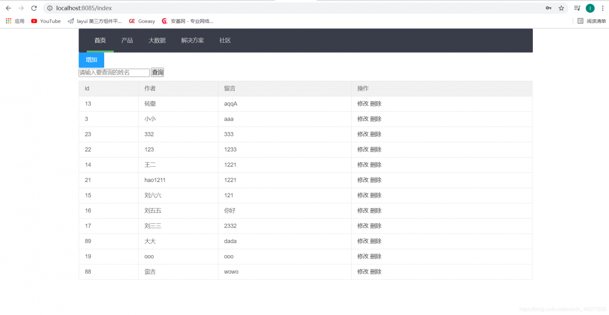
Task: Click 删除 in the 刘三三 row
Action: (376, 226)
